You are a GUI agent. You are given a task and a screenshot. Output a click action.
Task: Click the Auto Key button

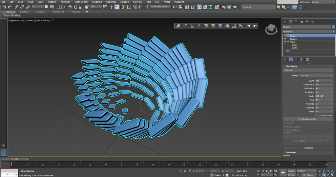[291, 171]
